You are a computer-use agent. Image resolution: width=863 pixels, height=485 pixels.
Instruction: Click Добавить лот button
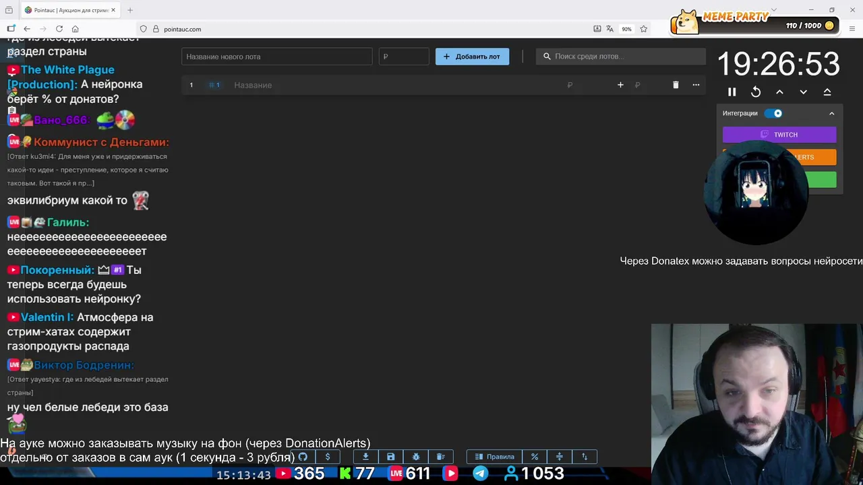tap(472, 57)
